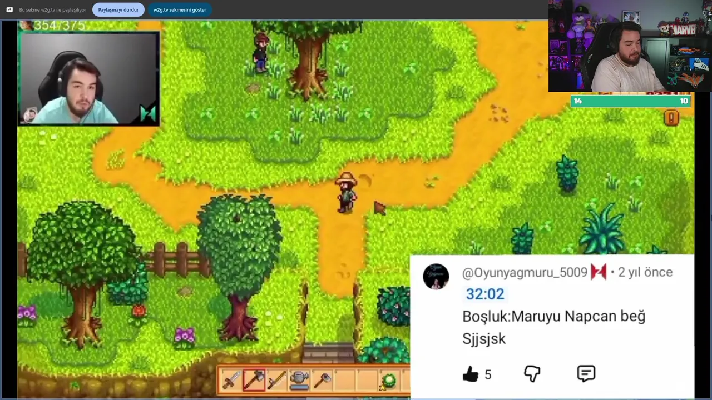Select the green cabbage item in hotbar
Screen dimensions: 712x400
389,381
